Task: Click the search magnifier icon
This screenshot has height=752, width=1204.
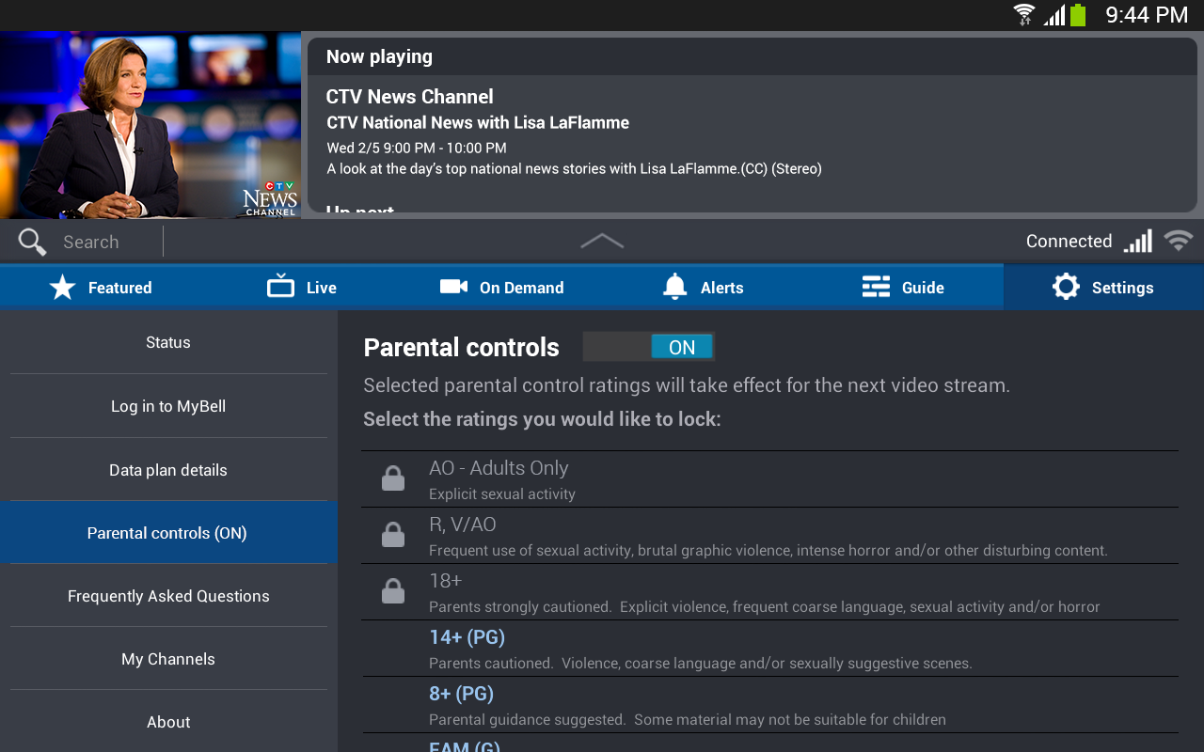Action: [x=32, y=242]
